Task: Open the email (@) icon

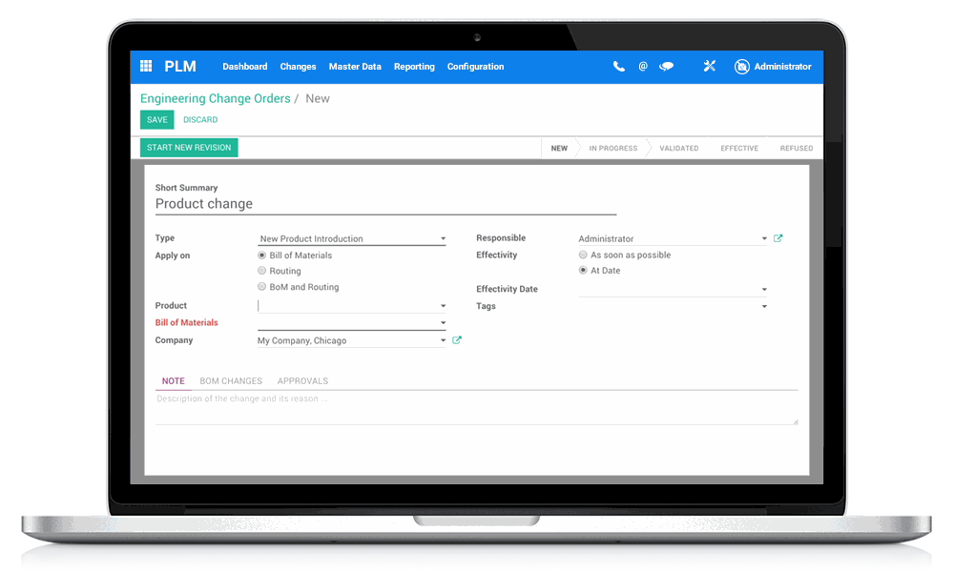Action: [x=643, y=66]
